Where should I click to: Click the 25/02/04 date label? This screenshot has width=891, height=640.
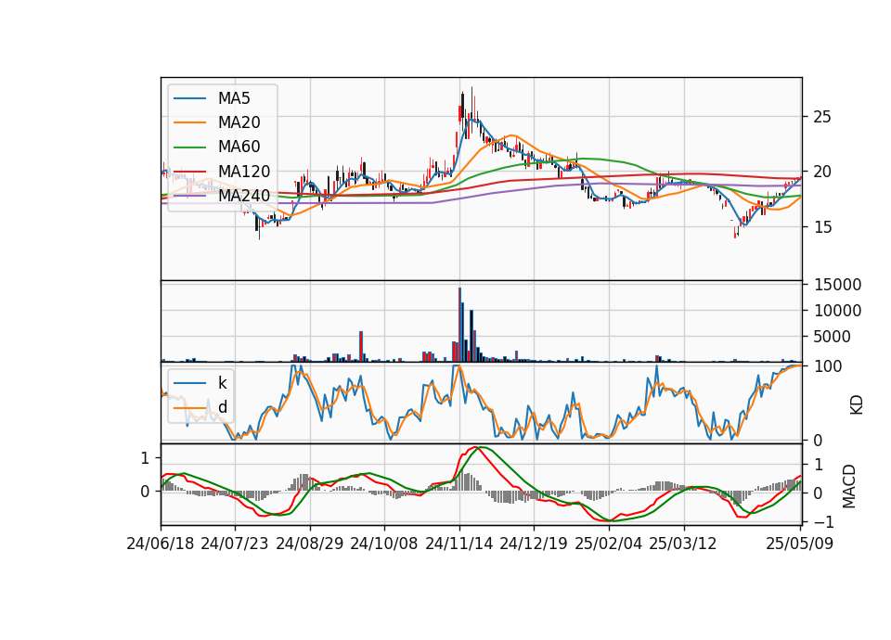point(609,544)
